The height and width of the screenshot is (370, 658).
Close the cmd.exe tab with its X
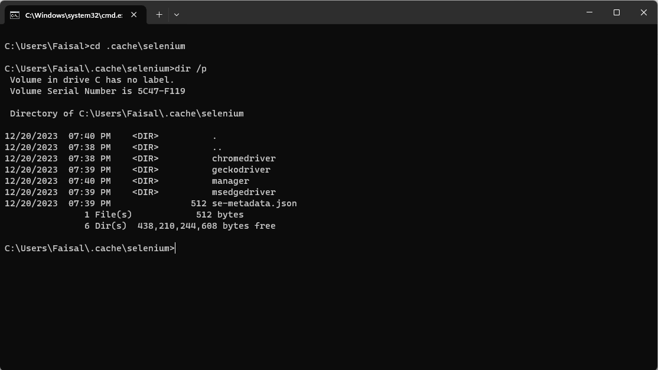[133, 15]
